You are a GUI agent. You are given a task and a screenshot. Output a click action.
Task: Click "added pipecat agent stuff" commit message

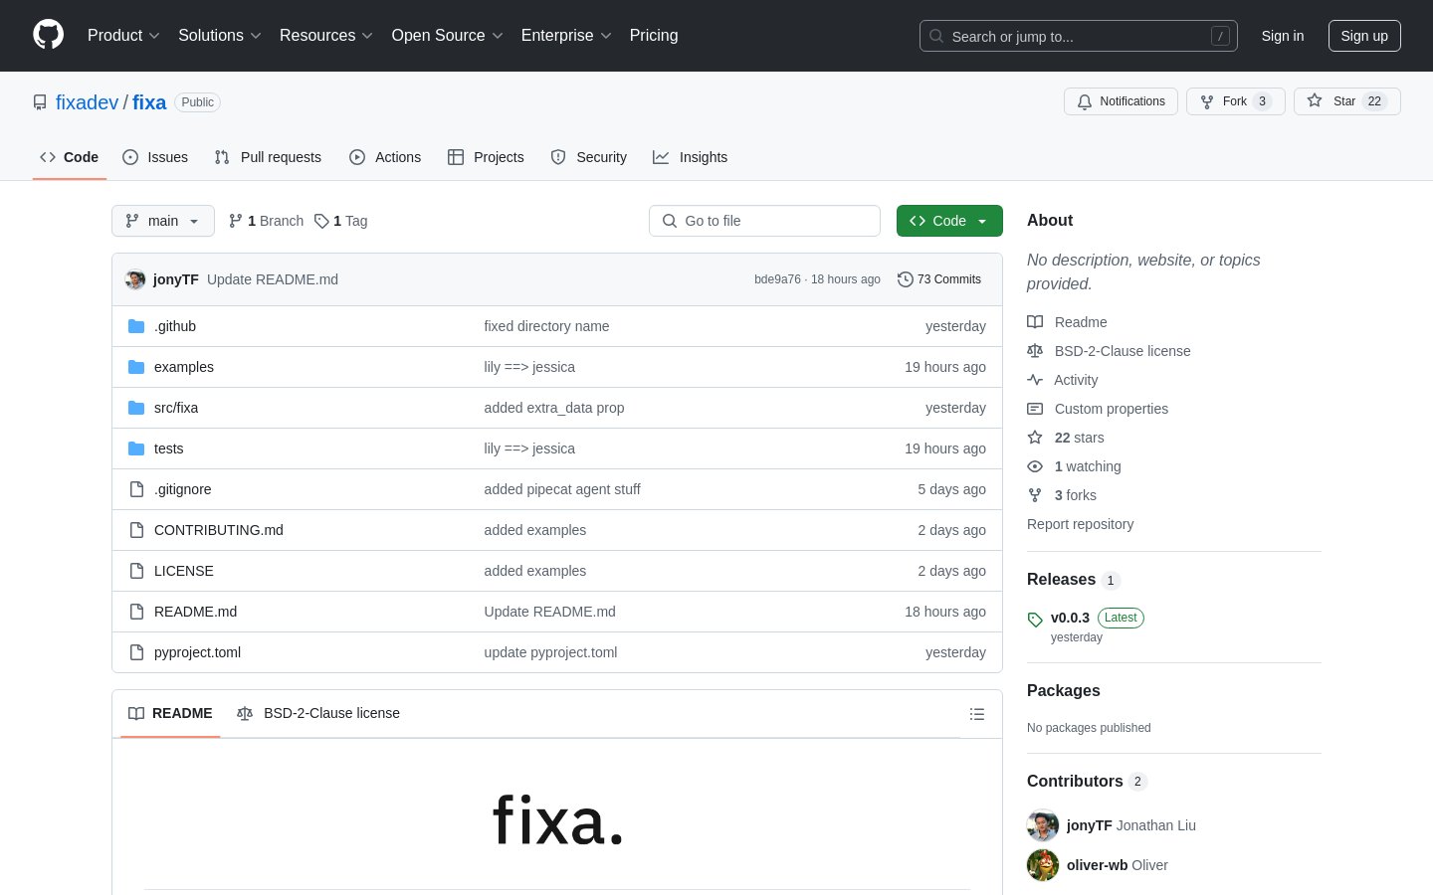click(x=562, y=489)
